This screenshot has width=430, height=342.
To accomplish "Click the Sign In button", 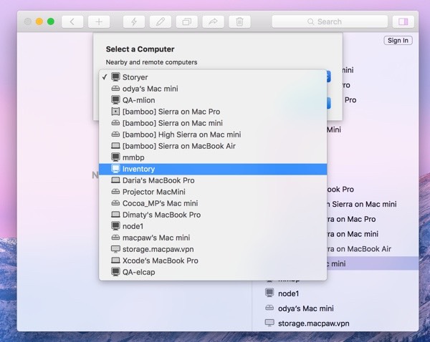I will pos(398,41).
